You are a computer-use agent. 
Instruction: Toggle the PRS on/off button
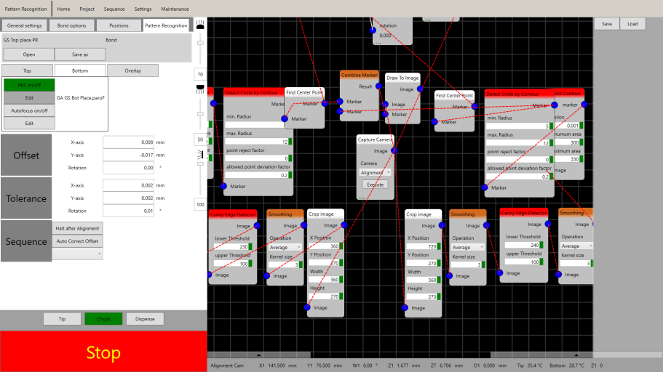[29, 85]
